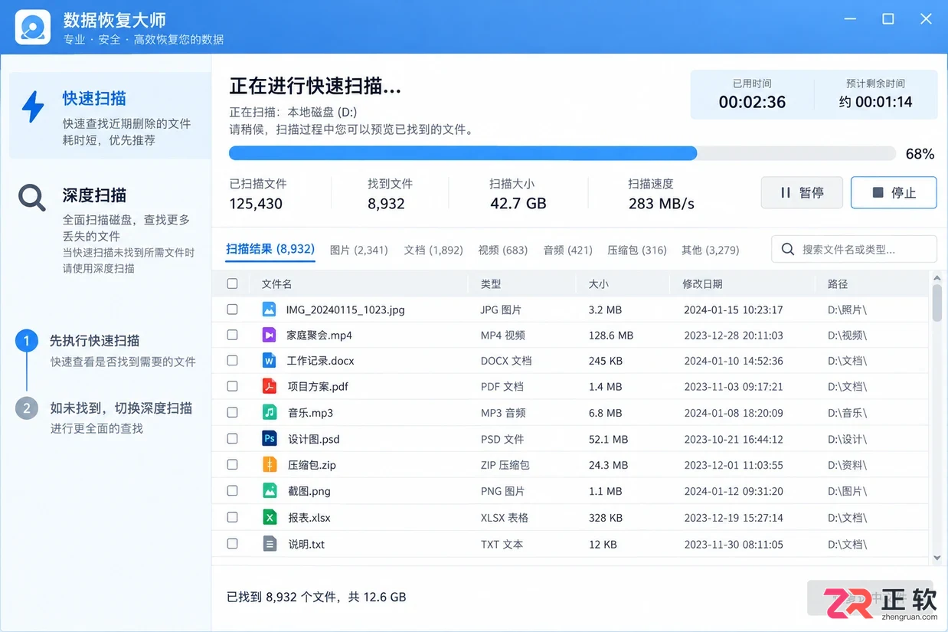Screen dimensions: 948x632
Task: Switch to 压缩包 (316) tab
Action: pos(636,250)
